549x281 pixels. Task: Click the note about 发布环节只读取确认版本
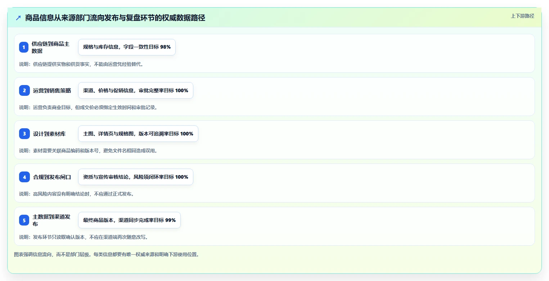click(84, 237)
